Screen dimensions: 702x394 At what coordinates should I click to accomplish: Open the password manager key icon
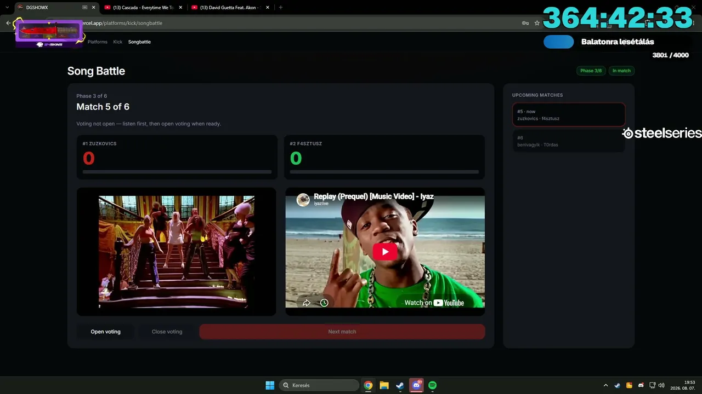coord(525,23)
